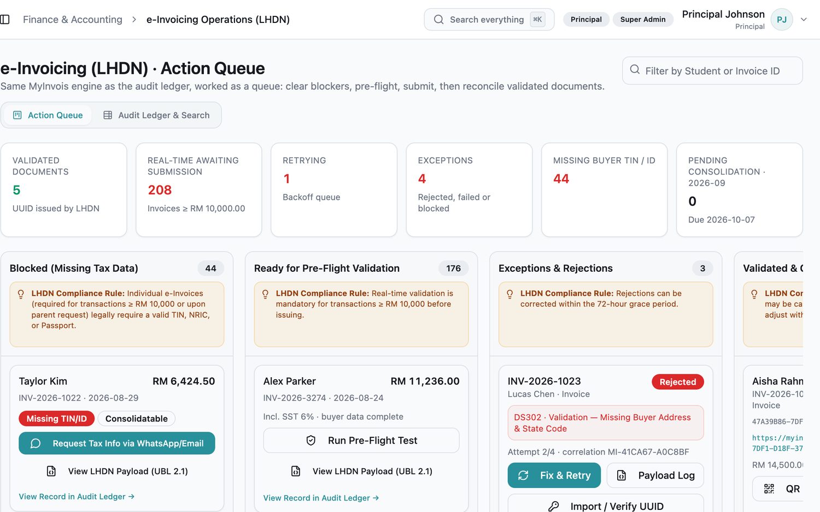Screen dimensions: 820x512
Task: Click the 3 count badge on Exceptions column
Action: pyautogui.click(x=702, y=269)
